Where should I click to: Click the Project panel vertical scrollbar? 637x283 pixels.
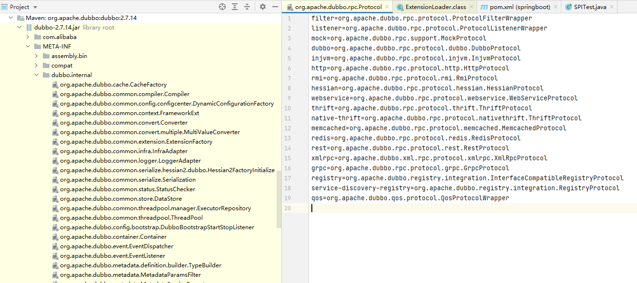279,200
